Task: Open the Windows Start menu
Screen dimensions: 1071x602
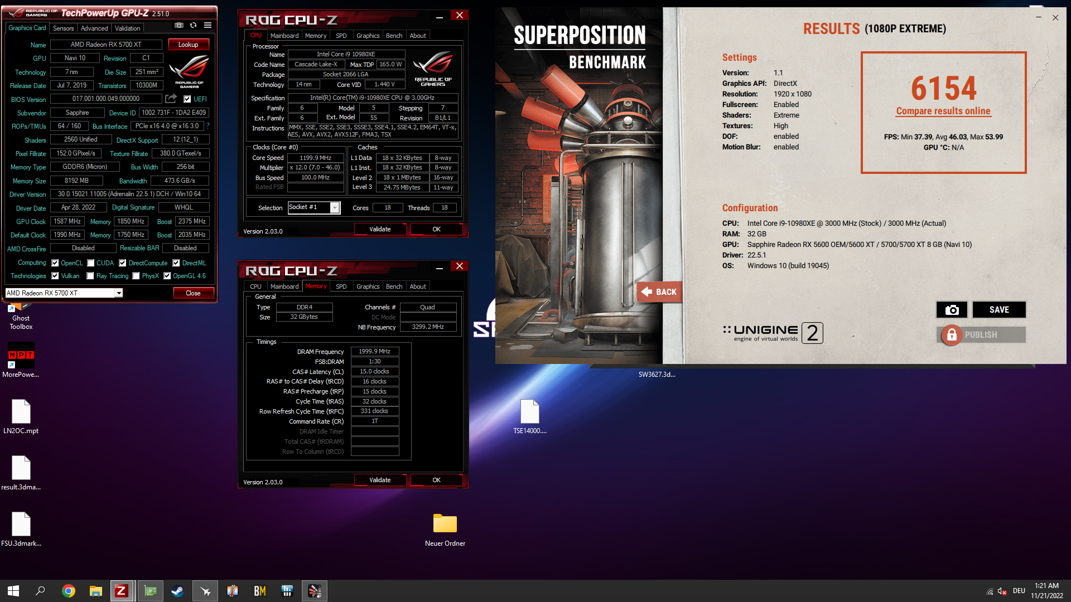Action: (x=13, y=591)
